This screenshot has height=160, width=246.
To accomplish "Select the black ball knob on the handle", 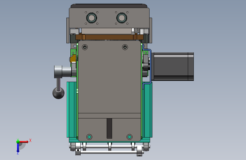I will click(58, 93).
